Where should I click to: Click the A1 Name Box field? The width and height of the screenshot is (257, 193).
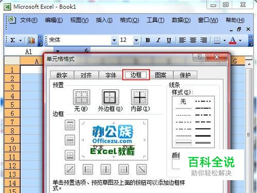(29, 51)
